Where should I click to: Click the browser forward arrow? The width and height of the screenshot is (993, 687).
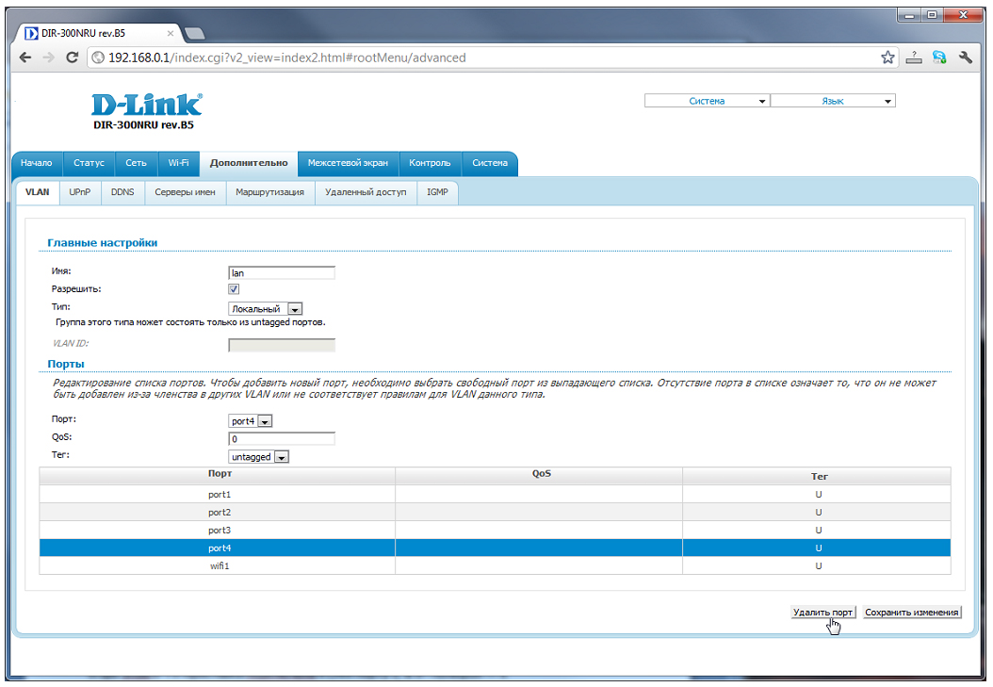pyautogui.click(x=49, y=57)
